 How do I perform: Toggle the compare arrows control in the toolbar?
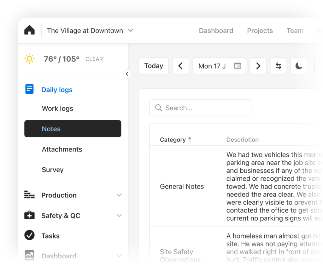[x=278, y=66]
